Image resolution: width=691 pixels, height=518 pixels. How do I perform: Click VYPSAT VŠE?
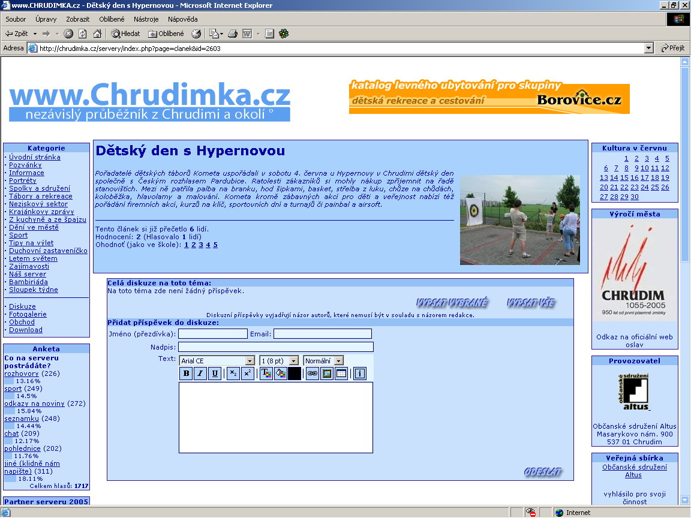[531, 303]
